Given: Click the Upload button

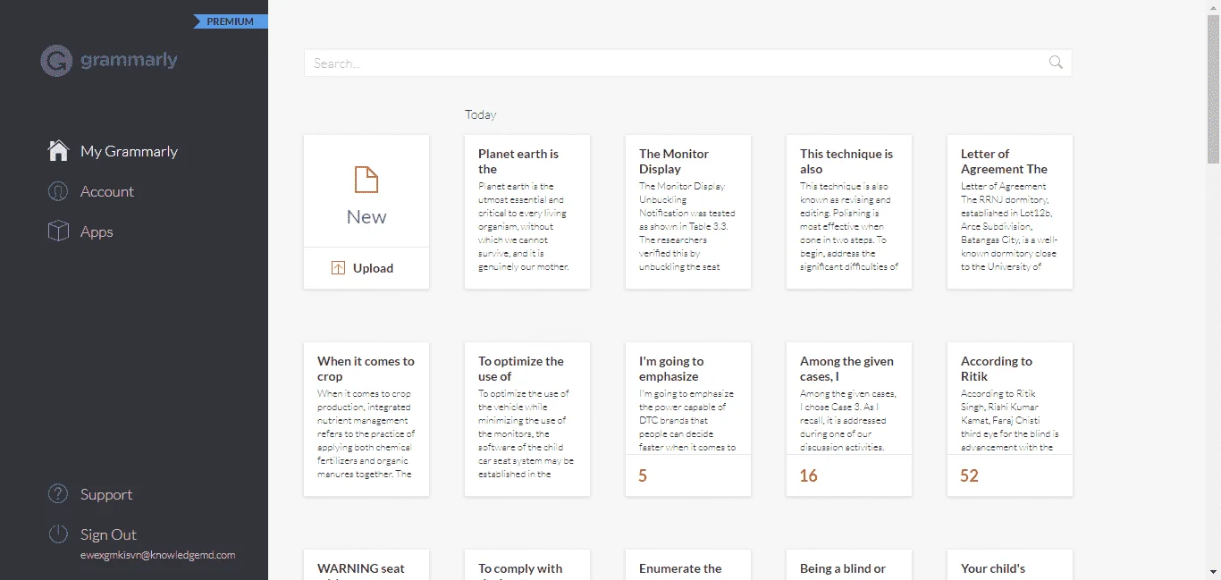Looking at the screenshot, I should [x=366, y=268].
